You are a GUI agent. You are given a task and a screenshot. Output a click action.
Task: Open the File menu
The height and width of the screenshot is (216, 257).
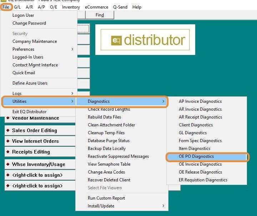6,7
